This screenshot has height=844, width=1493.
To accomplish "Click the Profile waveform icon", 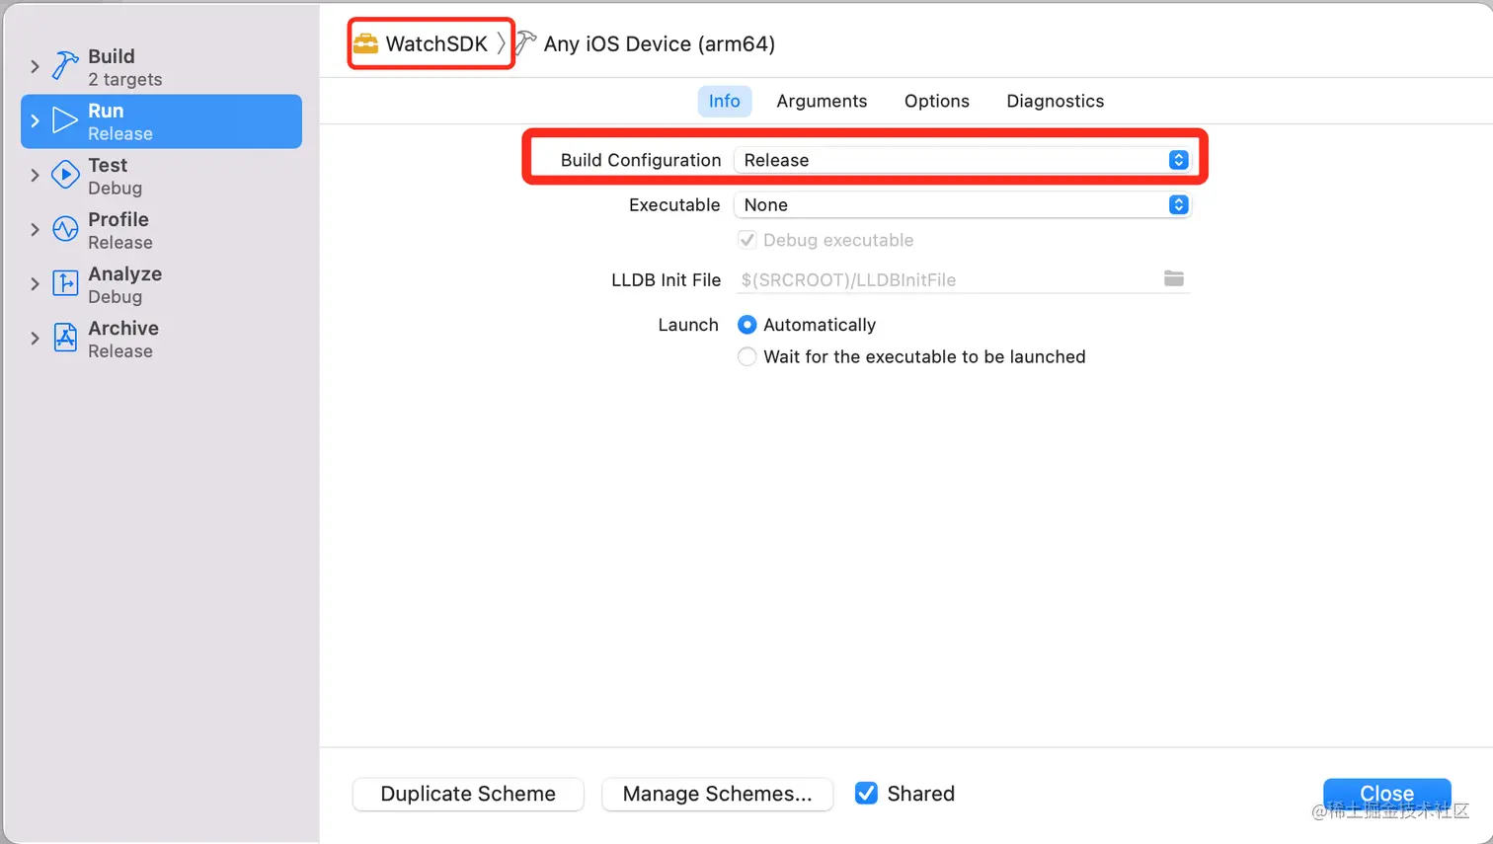I will point(65,229).
